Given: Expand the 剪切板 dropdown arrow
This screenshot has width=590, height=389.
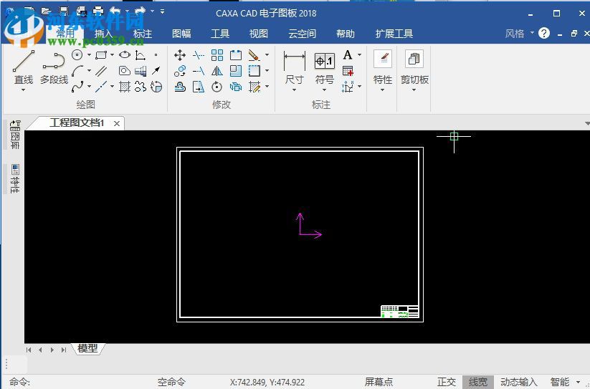Looking at the screenshot, I should [x=414, y=90].
